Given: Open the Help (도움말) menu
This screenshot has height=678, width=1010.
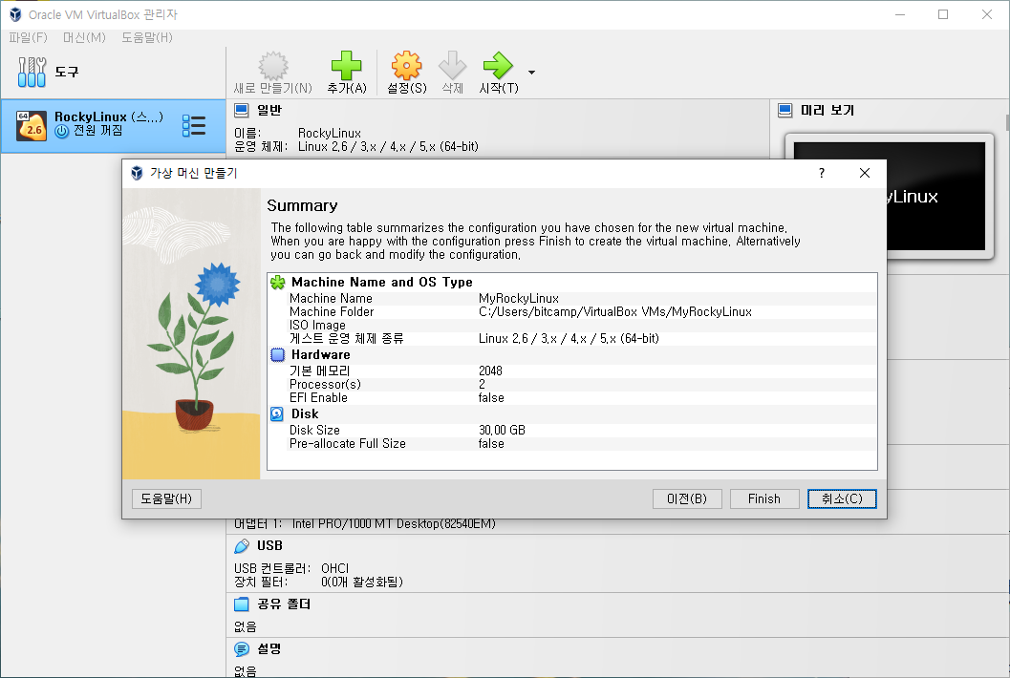Looking at the screenshot, I should (x=147, y=37).
